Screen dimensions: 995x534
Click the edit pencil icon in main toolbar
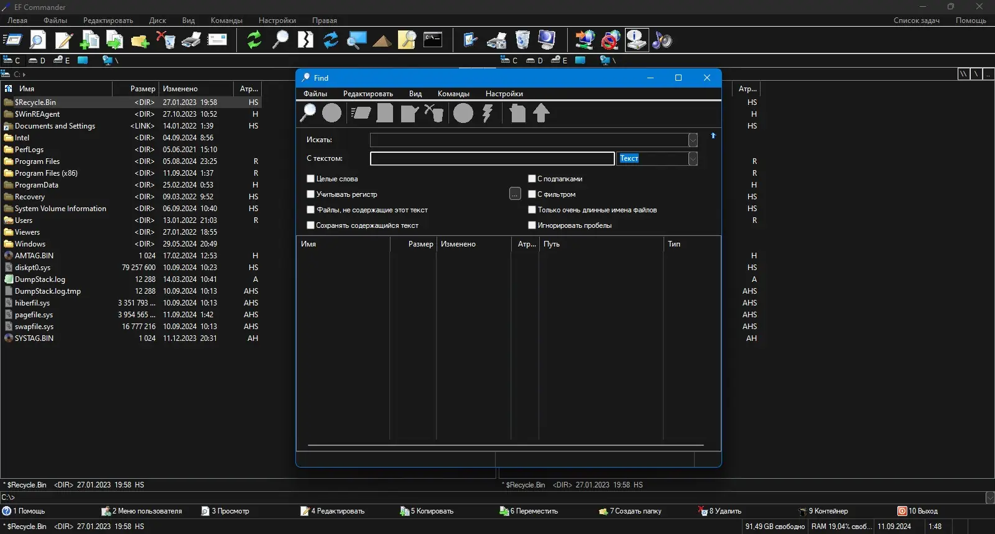pos(63,40)
